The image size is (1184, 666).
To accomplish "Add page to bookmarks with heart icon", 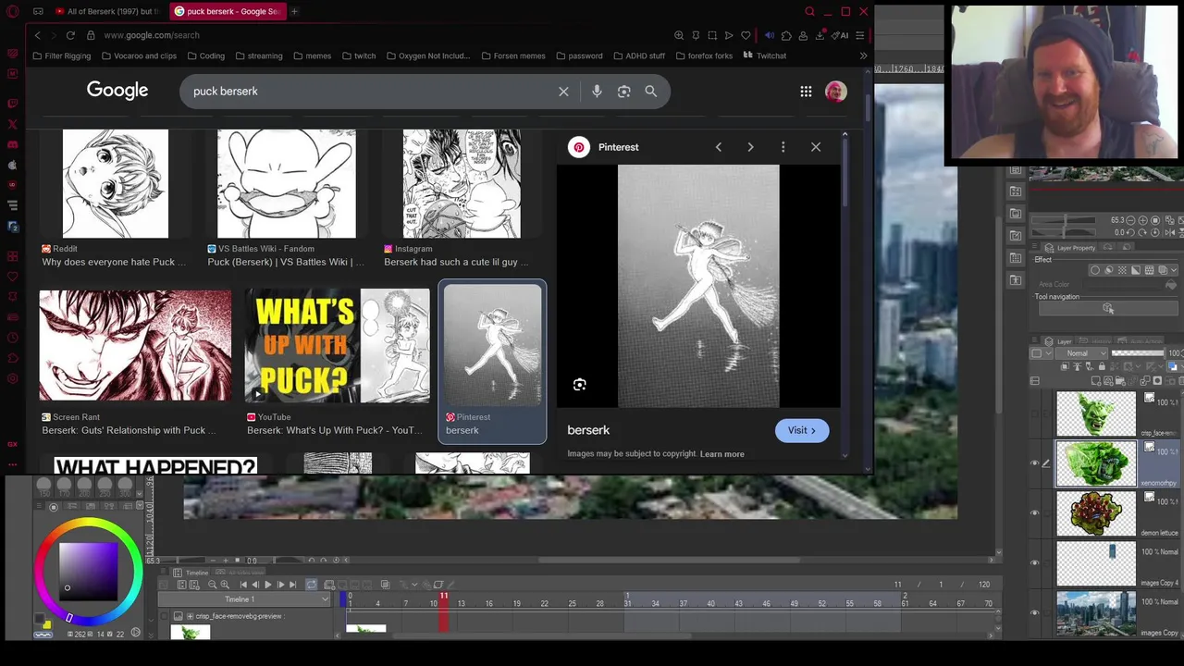I will click(x=746, y=35).
